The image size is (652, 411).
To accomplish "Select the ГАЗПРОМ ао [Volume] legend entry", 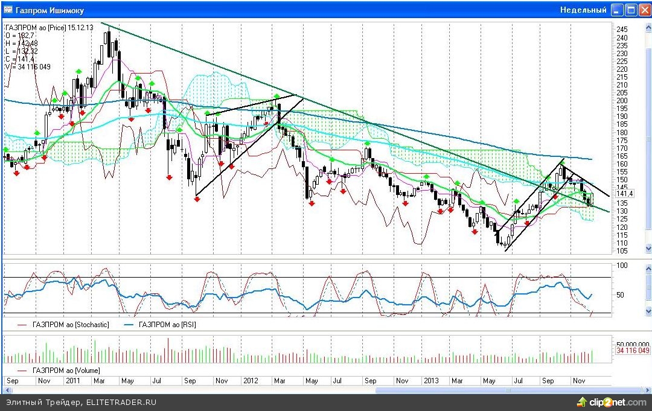I will [x=66, y=370].
